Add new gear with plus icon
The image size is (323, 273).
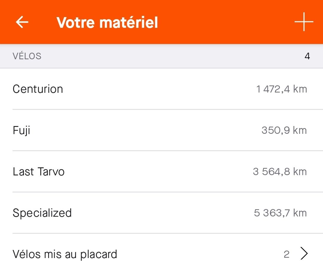coord(304,22)
